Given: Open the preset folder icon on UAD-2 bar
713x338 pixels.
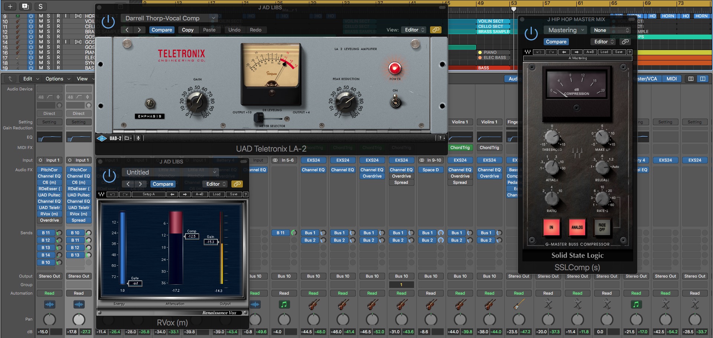Looking at the screenshot, I should point(127,138).
